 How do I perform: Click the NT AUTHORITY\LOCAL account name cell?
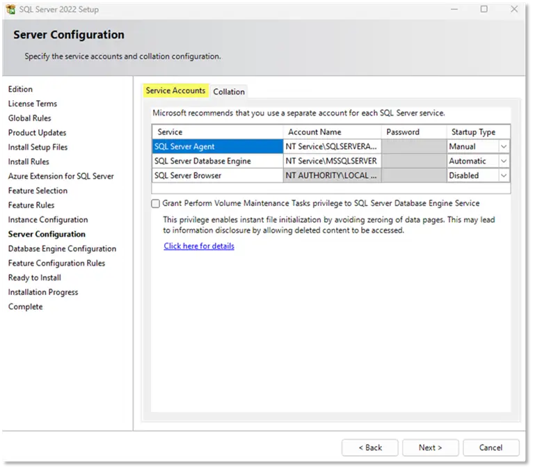(332, 176)
